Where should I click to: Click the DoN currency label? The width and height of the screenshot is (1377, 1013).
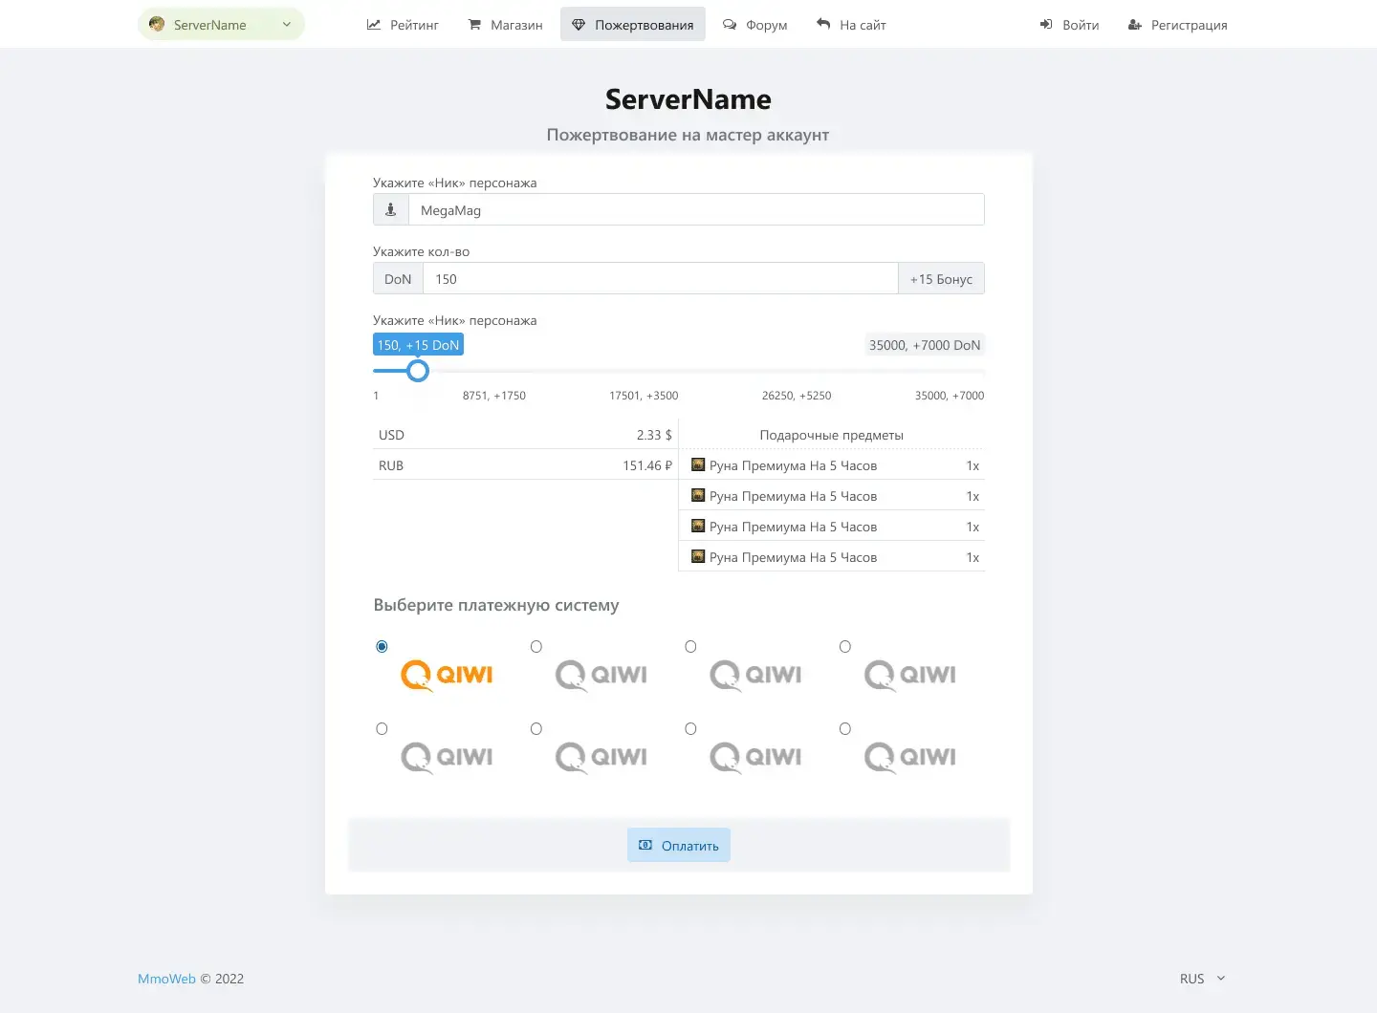tap(398, 279)
